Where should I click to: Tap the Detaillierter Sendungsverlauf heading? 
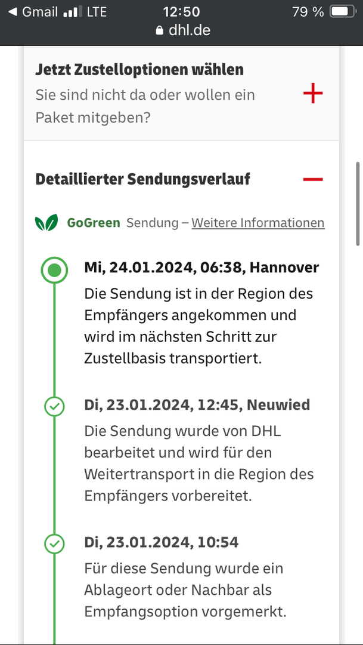(142, 179)
